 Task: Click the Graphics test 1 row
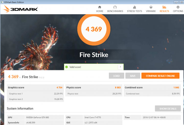click(x=35, y=93)
